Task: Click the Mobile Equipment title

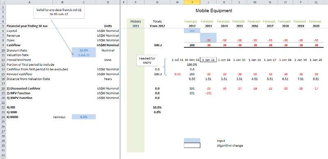Action: 214,10
